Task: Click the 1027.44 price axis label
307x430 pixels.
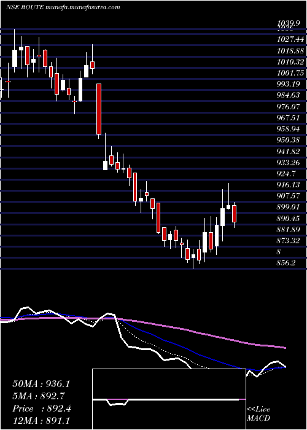Action: point(290,40)
